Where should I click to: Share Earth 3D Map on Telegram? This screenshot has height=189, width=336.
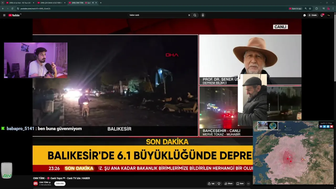[328, 127]
